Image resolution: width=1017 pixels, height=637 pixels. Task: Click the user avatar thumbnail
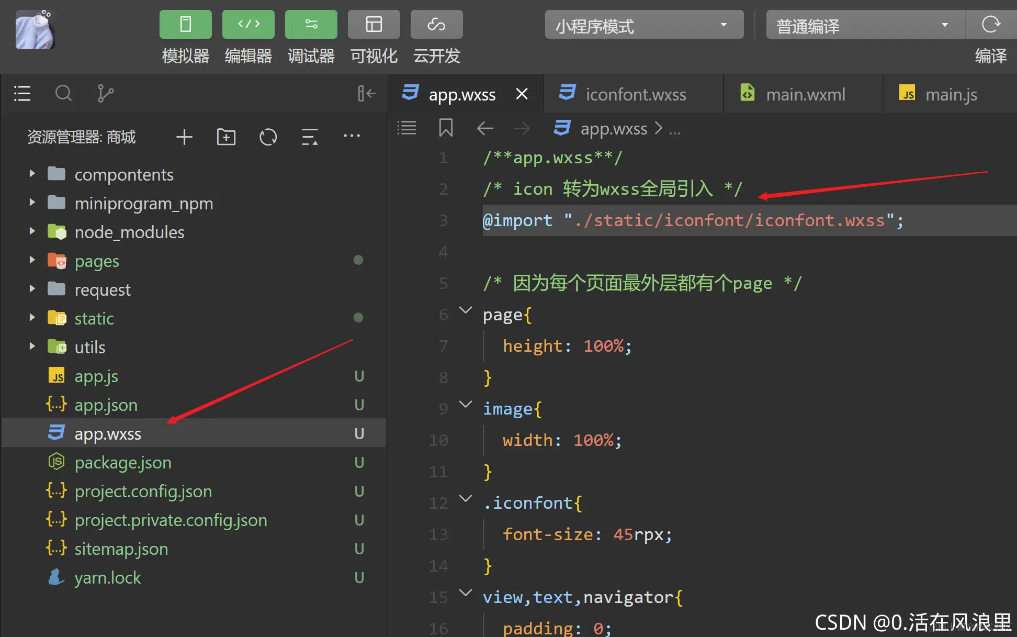[x=35, y=30]
